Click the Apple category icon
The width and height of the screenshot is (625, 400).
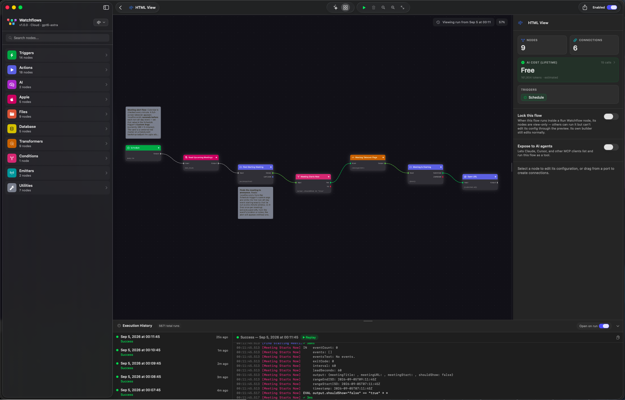[x=12, y=99]
